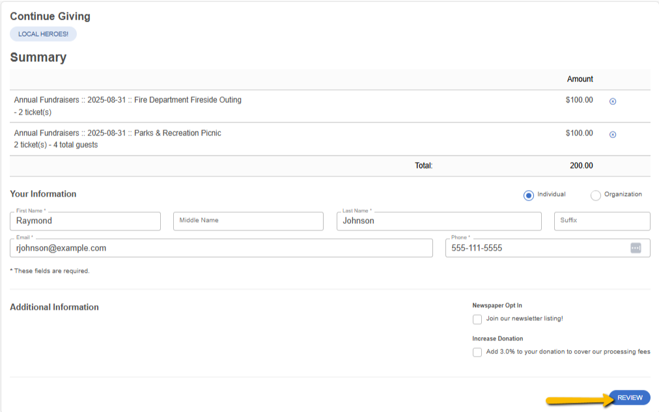Click the Suffix input field
The width and height of the screenshot is (659, 412).
602,221
